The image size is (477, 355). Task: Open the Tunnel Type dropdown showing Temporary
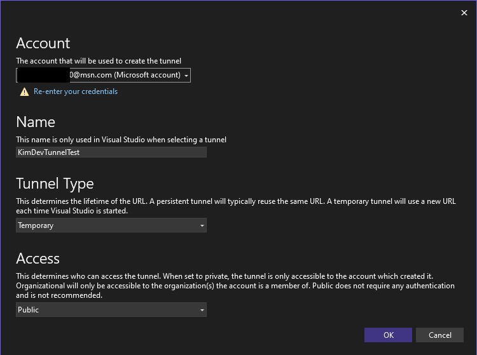point(111,225)
